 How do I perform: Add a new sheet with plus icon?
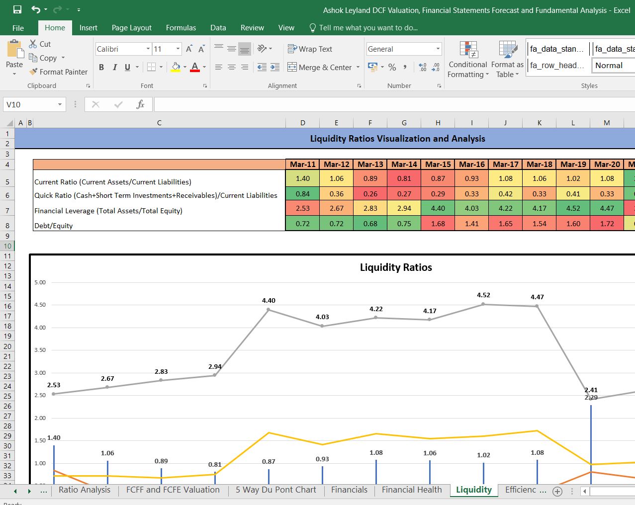(558, 492)
